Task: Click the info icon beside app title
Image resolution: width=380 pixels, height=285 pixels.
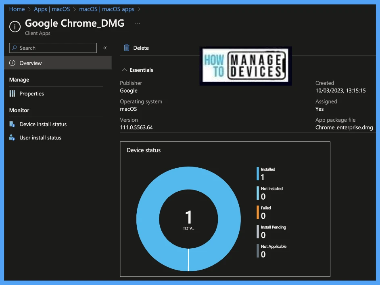Action: pos(15,26)
